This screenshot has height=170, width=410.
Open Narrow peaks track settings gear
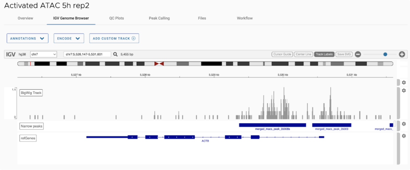(404, 124)
